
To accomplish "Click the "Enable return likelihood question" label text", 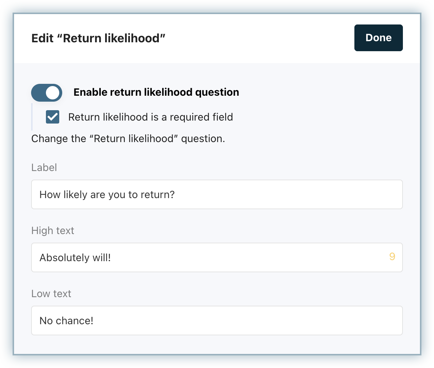I will click(x=156, y=92).
